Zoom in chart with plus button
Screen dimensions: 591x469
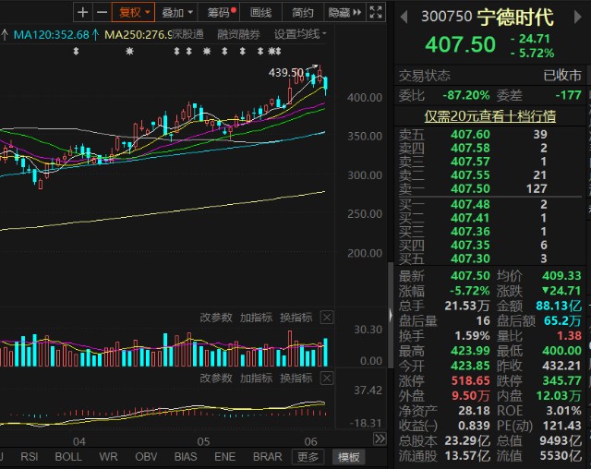click(x=82, y=13)
